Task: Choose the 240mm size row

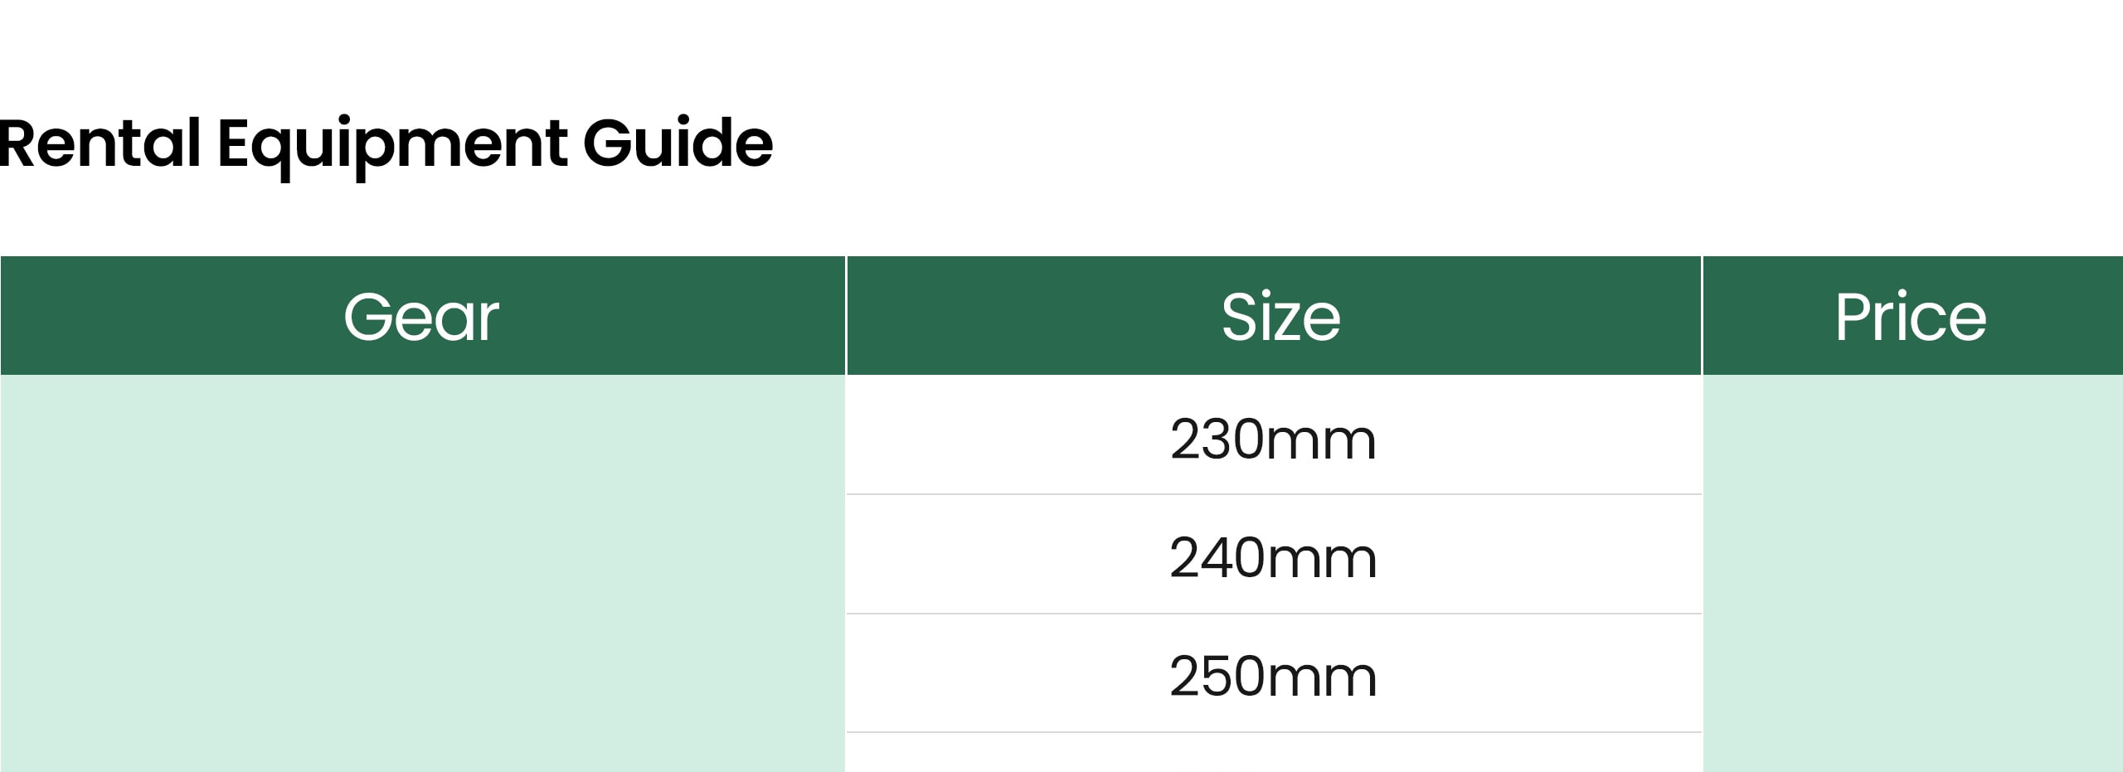Action: click(x=1274, y=555)
